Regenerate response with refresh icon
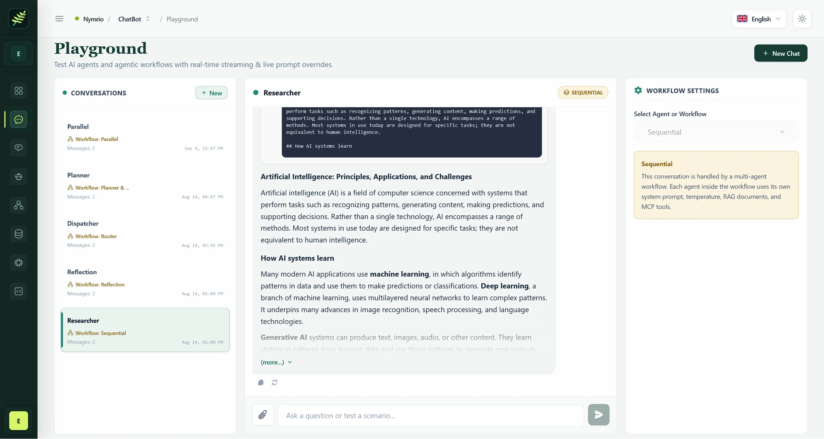Screen dimensions: 824x439 [275, 382]
